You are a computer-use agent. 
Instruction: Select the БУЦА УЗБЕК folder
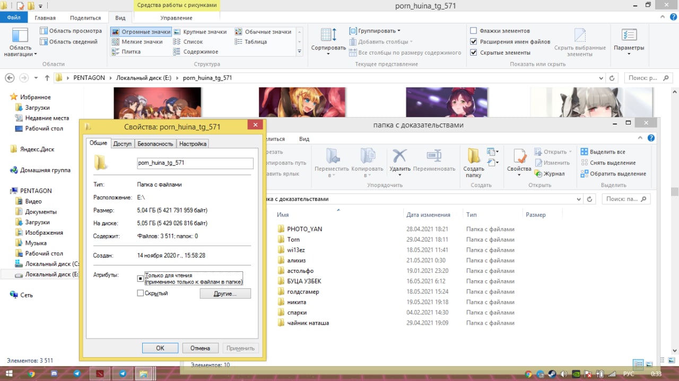pyautogui.click(x=304, y=281)
